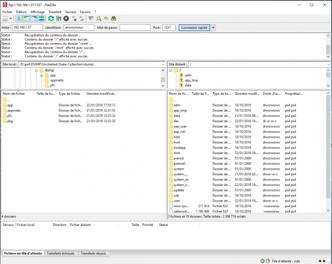
Task: Disconnect from the current server
Action: [x=74, y=19]
